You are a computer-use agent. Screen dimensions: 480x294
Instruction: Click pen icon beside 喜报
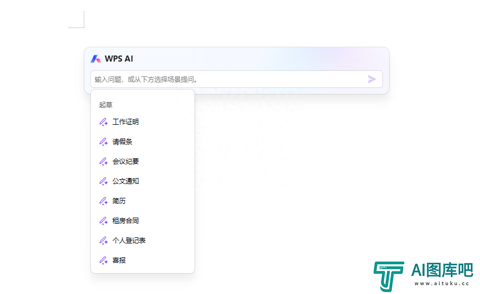click(x=104, y=260)
